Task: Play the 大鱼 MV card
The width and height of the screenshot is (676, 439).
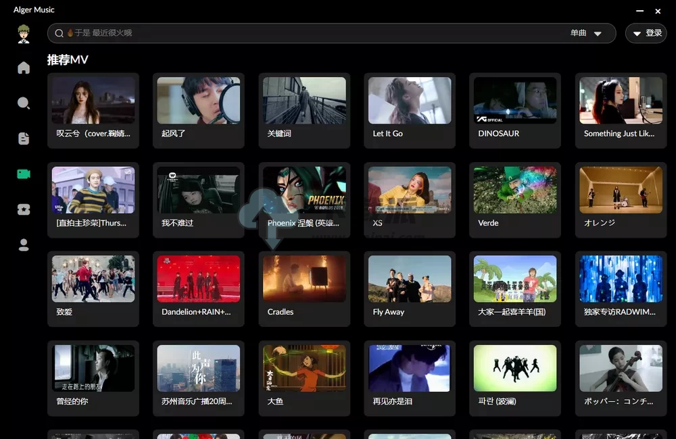Action: pyautogui.click(x=304, y=378)
